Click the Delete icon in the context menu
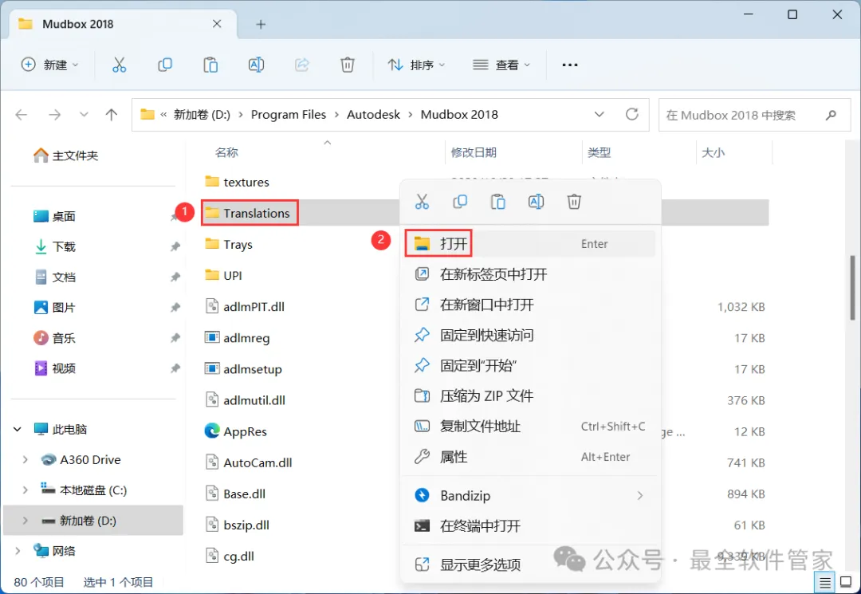Screen dimensions: 861x594 pos(574,202)
